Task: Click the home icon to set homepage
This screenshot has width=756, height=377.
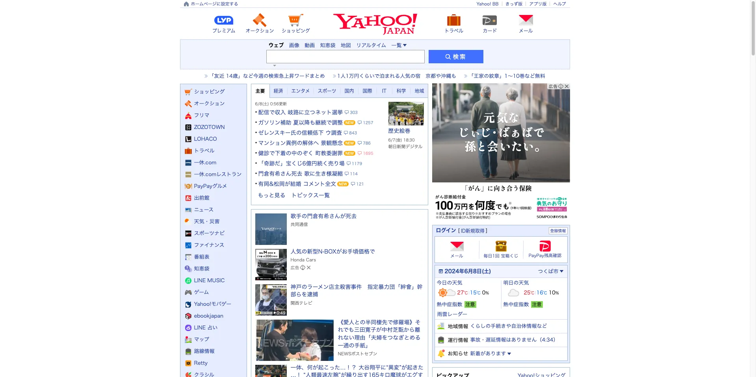Action: pyautogui.click(x=186, y=4)
